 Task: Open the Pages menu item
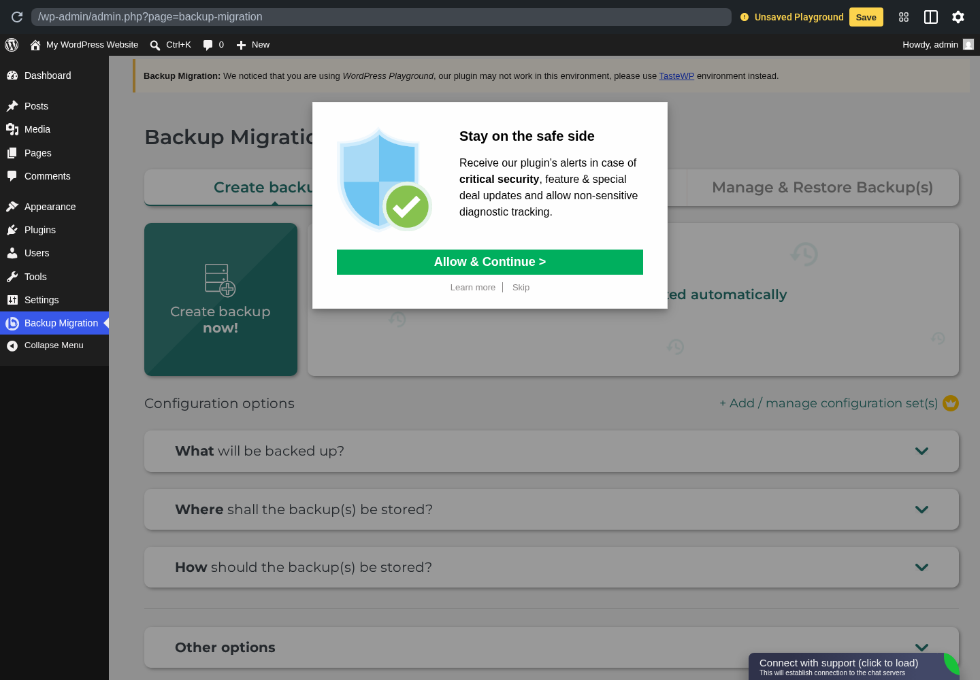(54, 153)
